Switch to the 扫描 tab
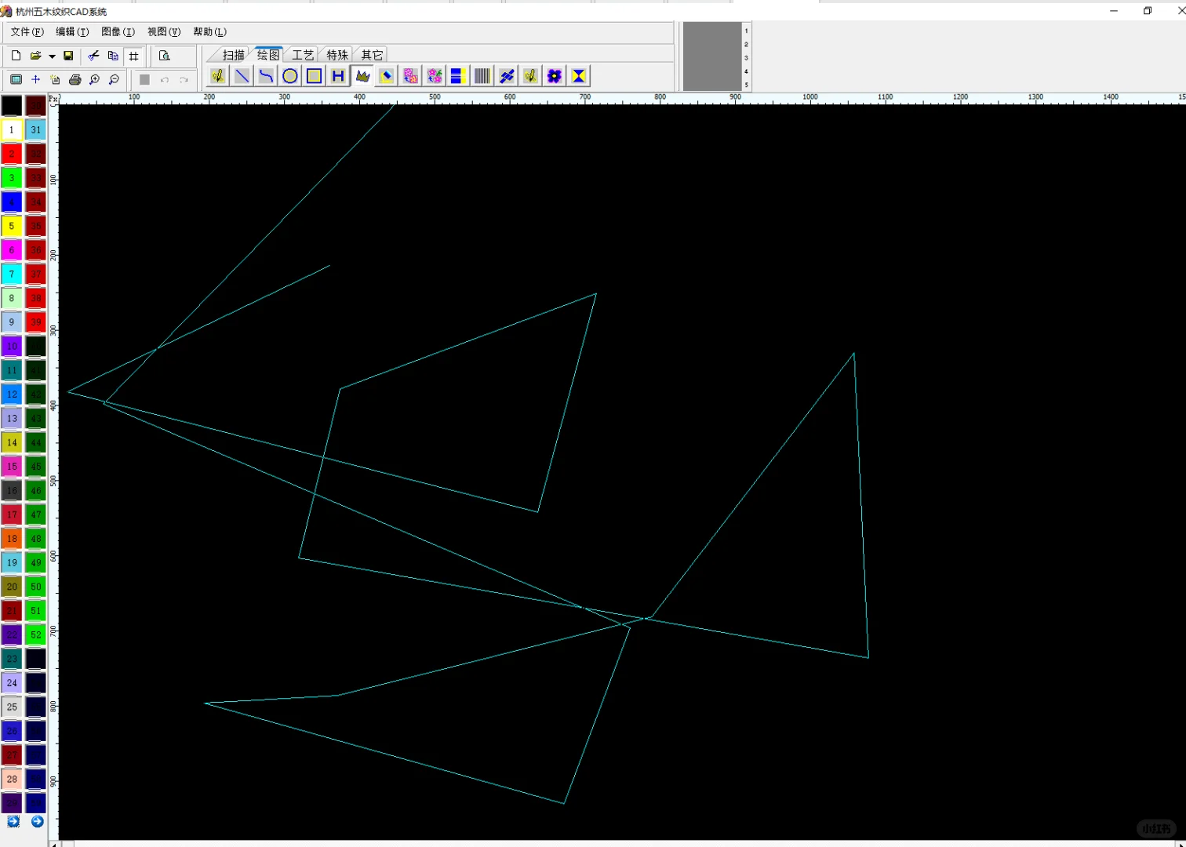1186x847 pixels. click(233, 55)
